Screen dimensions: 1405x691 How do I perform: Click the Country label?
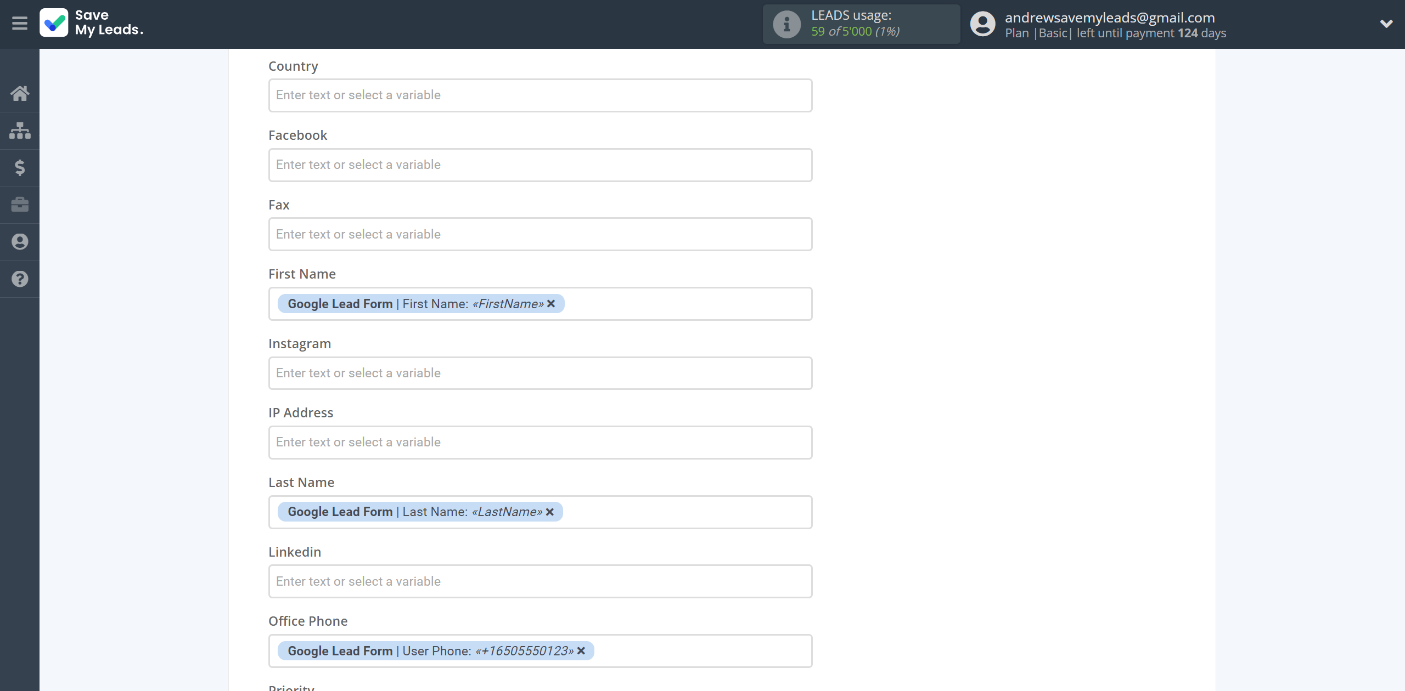(x=293, y=66)
